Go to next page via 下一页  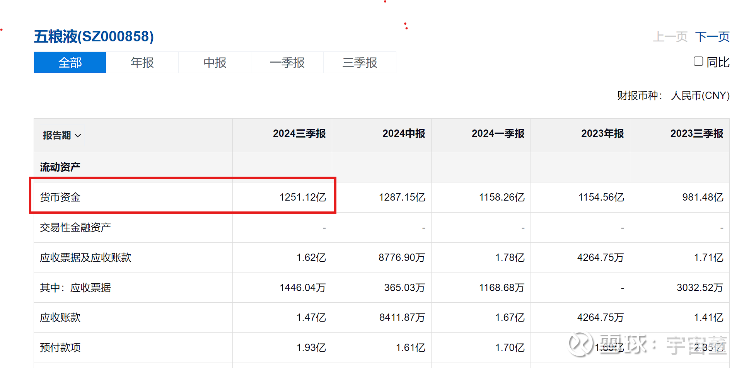point(712,37)
